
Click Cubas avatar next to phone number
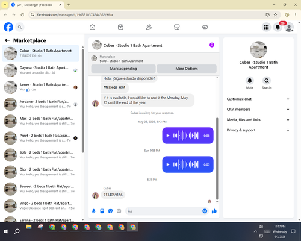(x=95, y=195)
